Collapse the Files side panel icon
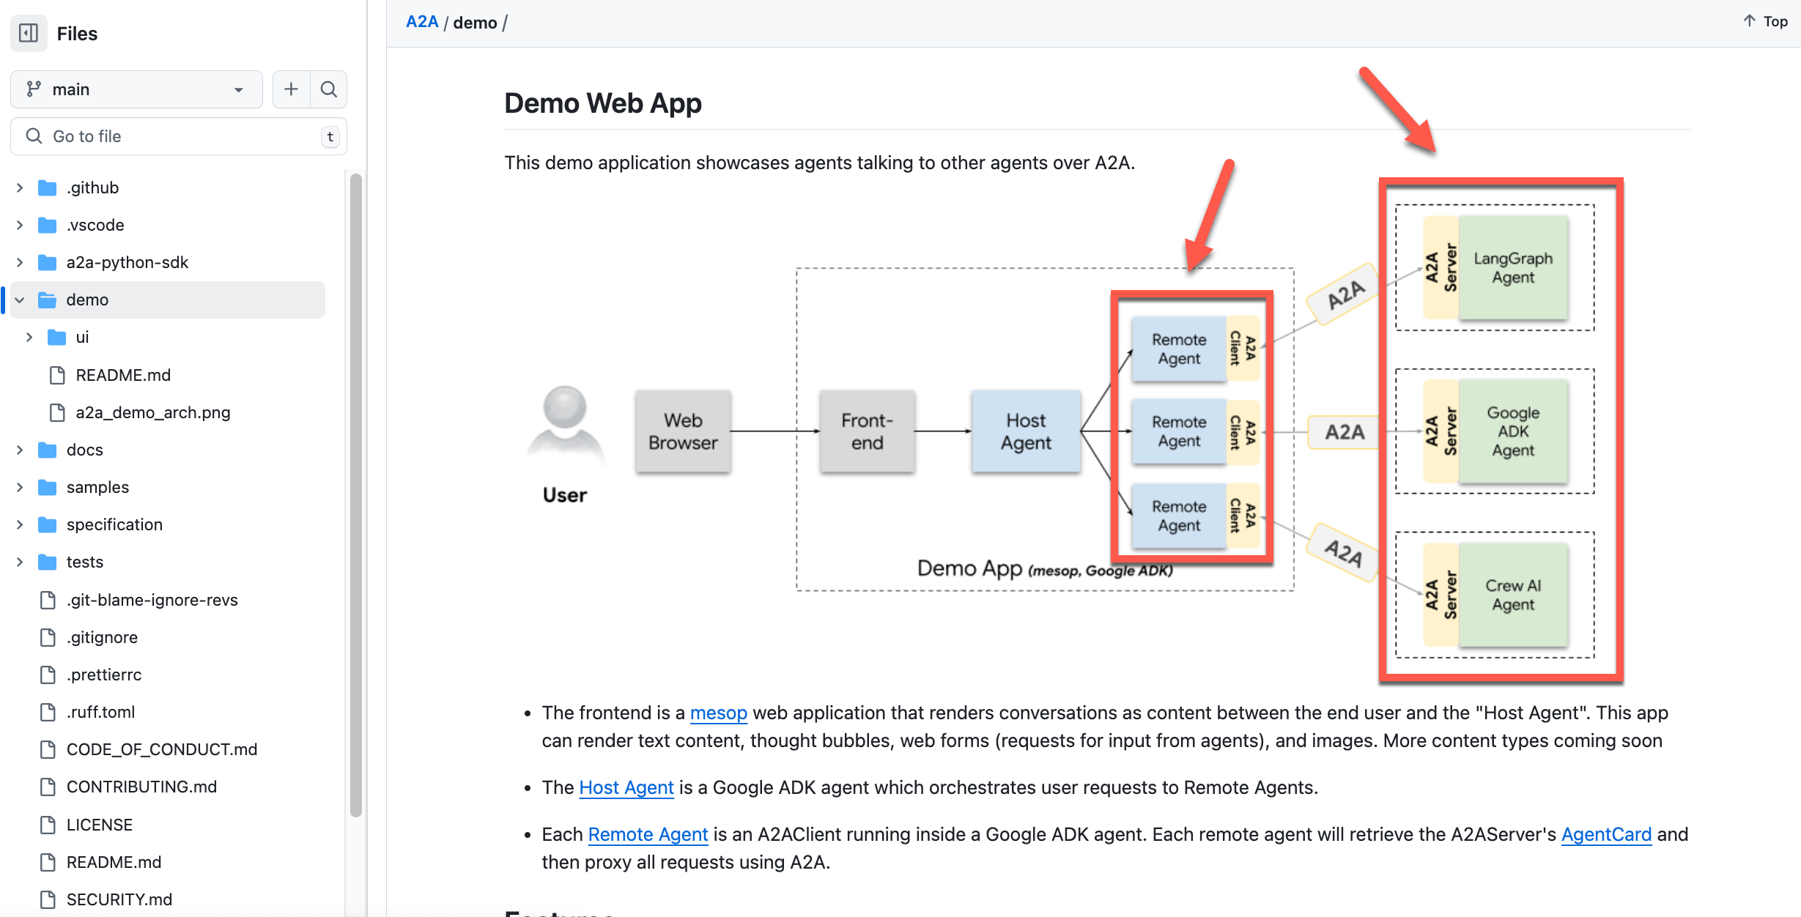The height and width of the screenshot is (917, 1801). point(29,33)
